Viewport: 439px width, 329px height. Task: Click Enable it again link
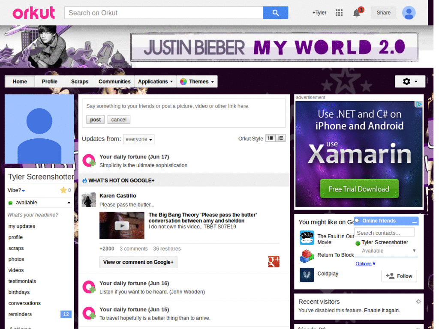click(382, 311)
